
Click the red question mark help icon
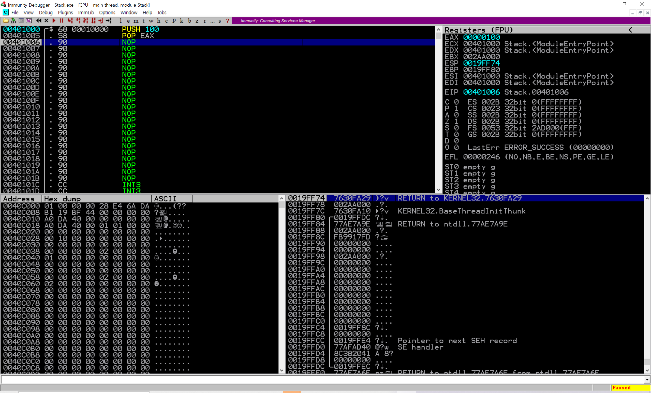[228, 21]
